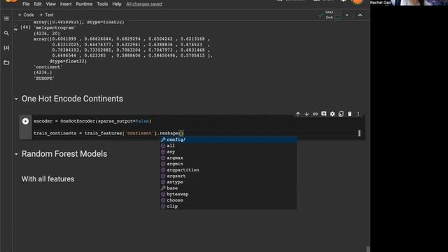Select byteswap autocomplete suggestion
This screenshot has height=252, width=448.
pos(228,194)
